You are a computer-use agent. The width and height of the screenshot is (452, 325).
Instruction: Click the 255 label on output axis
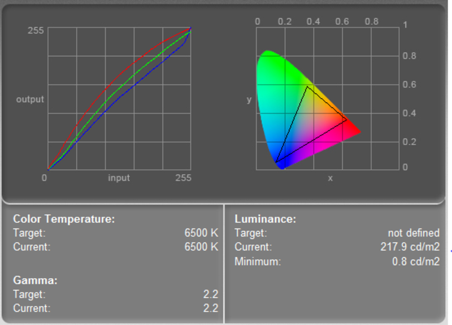36,30
